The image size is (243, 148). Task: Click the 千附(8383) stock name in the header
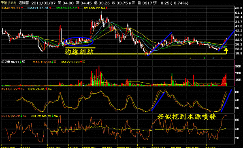(9, 3)
